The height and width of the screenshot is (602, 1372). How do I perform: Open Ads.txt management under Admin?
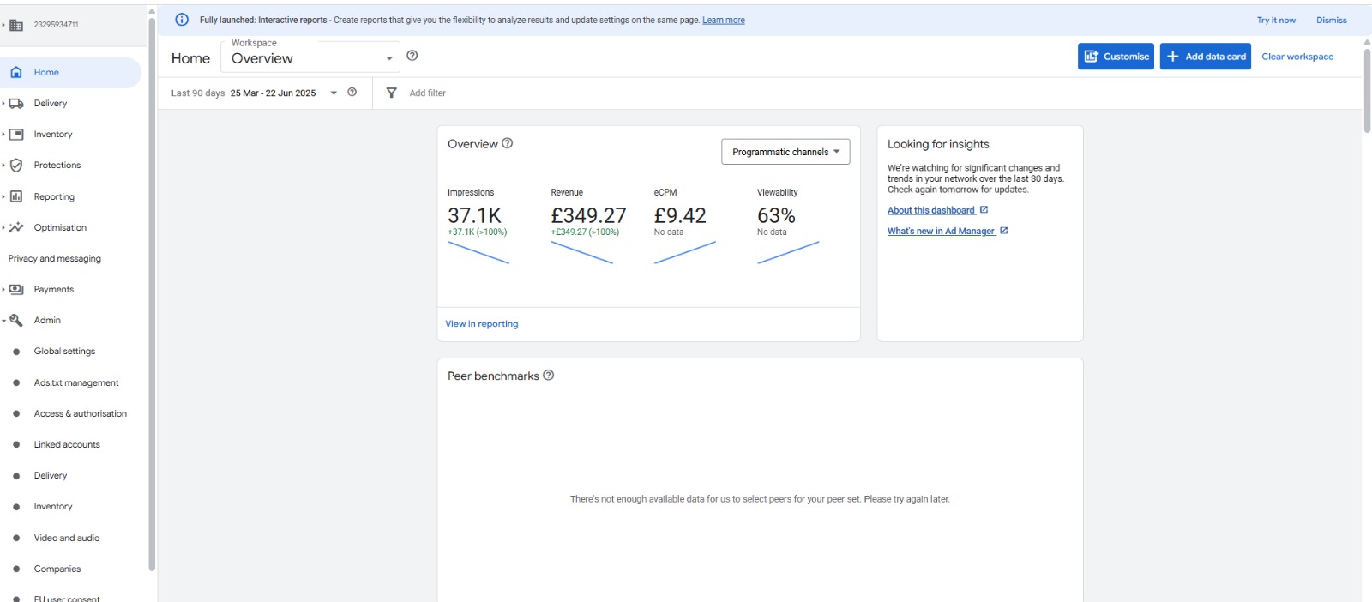click(76, 382)
